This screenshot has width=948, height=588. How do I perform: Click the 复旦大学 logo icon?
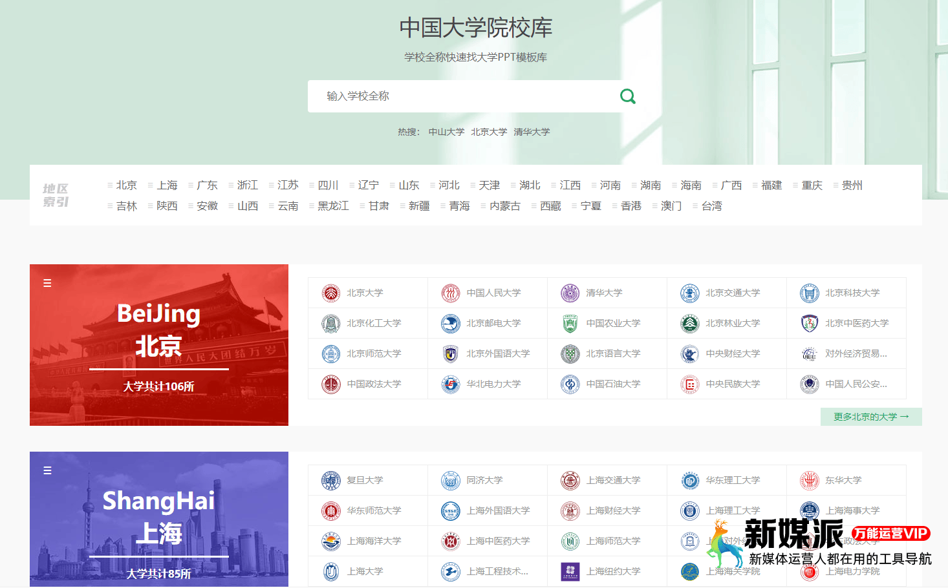(331, 481)
